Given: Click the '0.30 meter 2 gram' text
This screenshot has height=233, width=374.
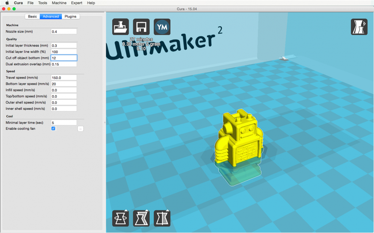Looking at the screenshot, I should 141,44.
